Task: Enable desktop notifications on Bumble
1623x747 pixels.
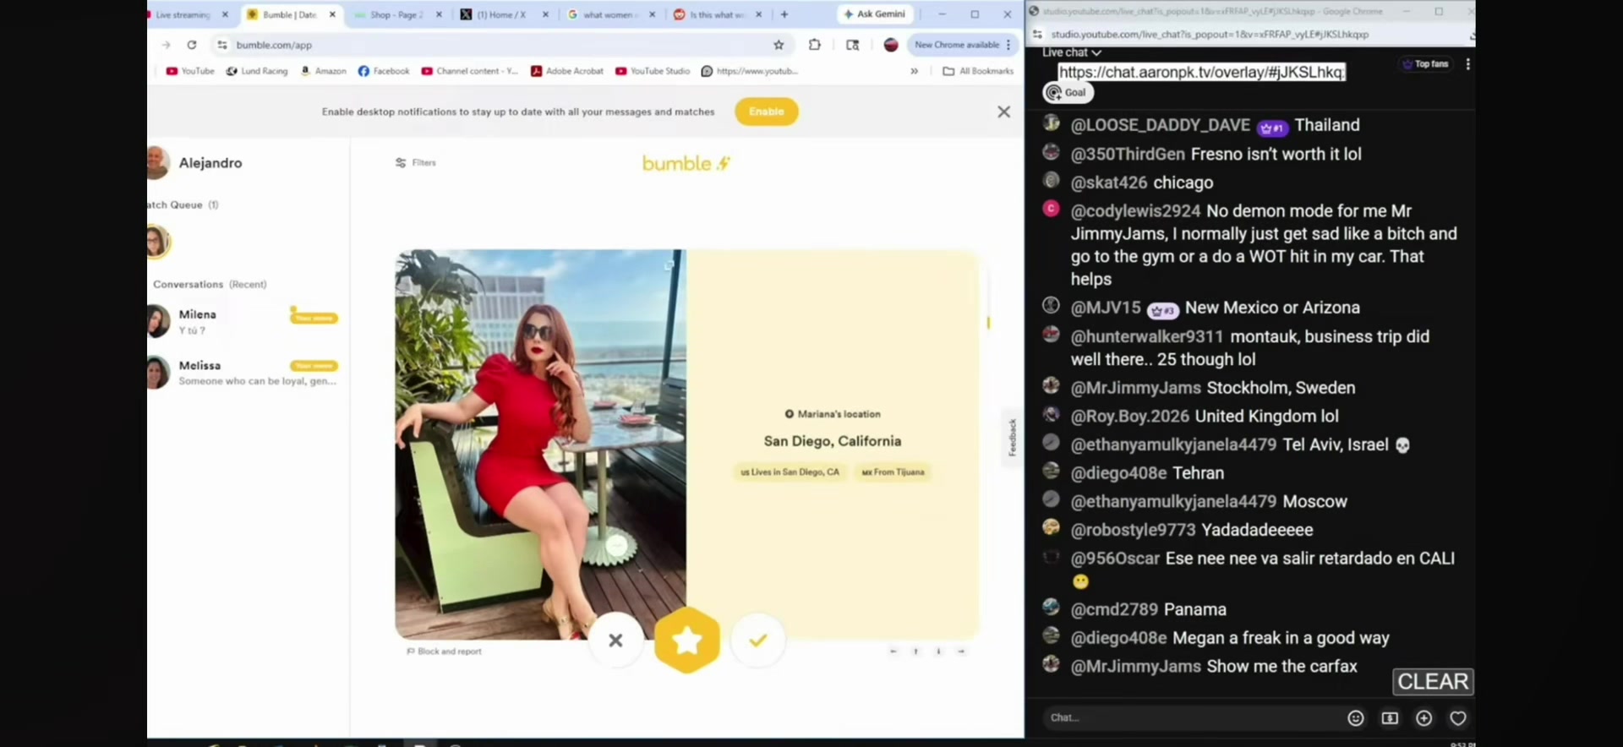Action: pos(766,112)
